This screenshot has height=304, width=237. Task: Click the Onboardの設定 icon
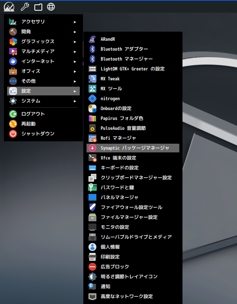click(92, 108)
